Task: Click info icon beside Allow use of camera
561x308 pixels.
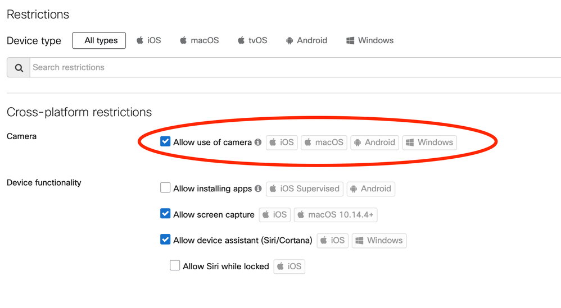Action: (x=258, y=142)
